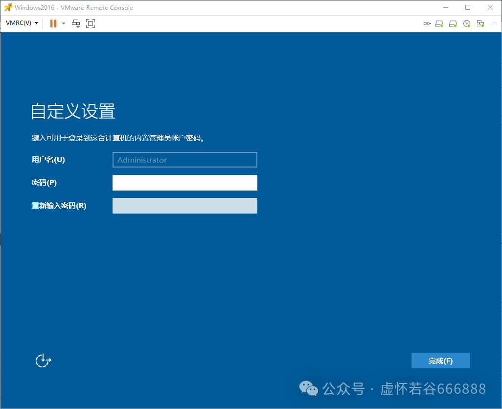Click the 用户名(U) label

(x=48, y=160)
